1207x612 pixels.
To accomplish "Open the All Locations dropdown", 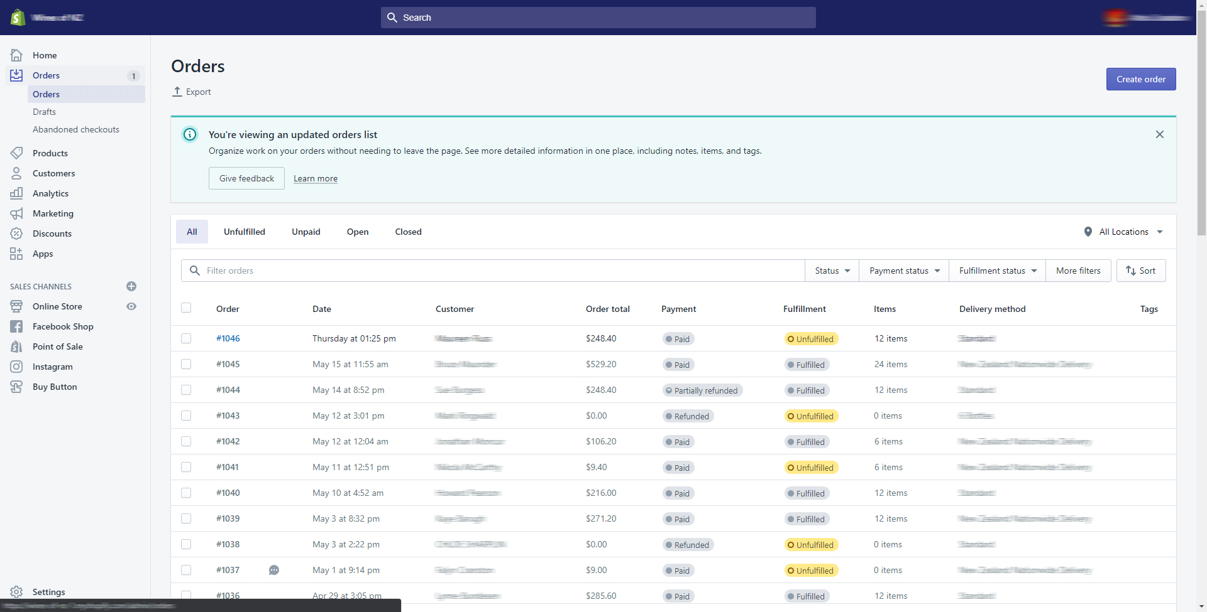I will 1124,232.
